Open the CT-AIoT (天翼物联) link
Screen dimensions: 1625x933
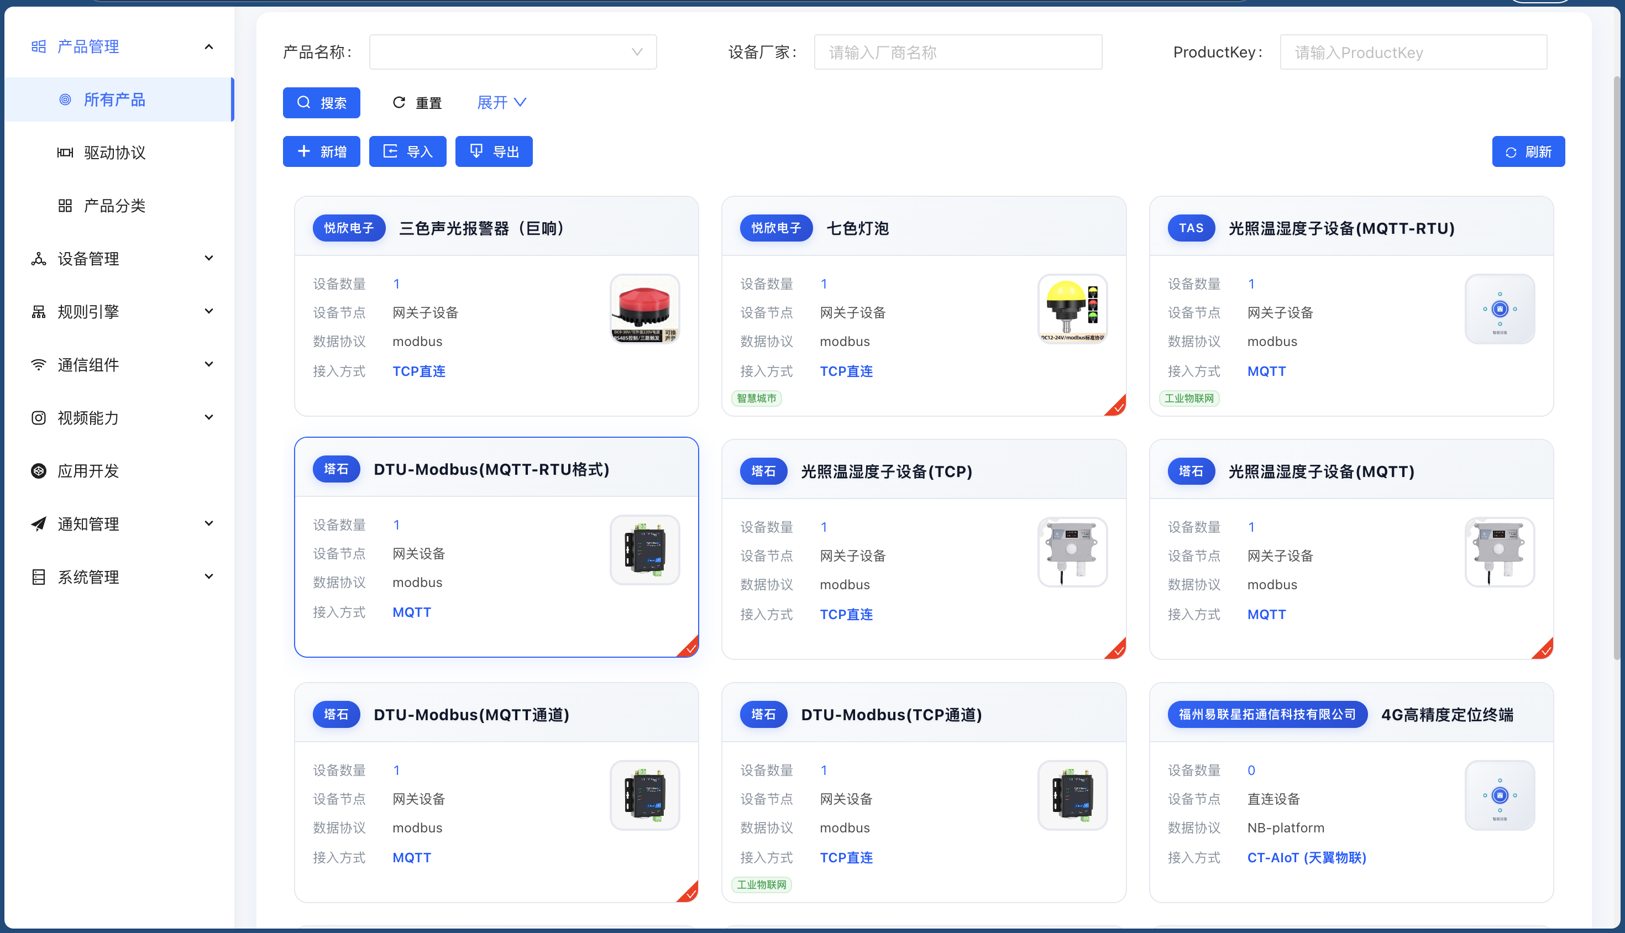tap(1307, 857)
